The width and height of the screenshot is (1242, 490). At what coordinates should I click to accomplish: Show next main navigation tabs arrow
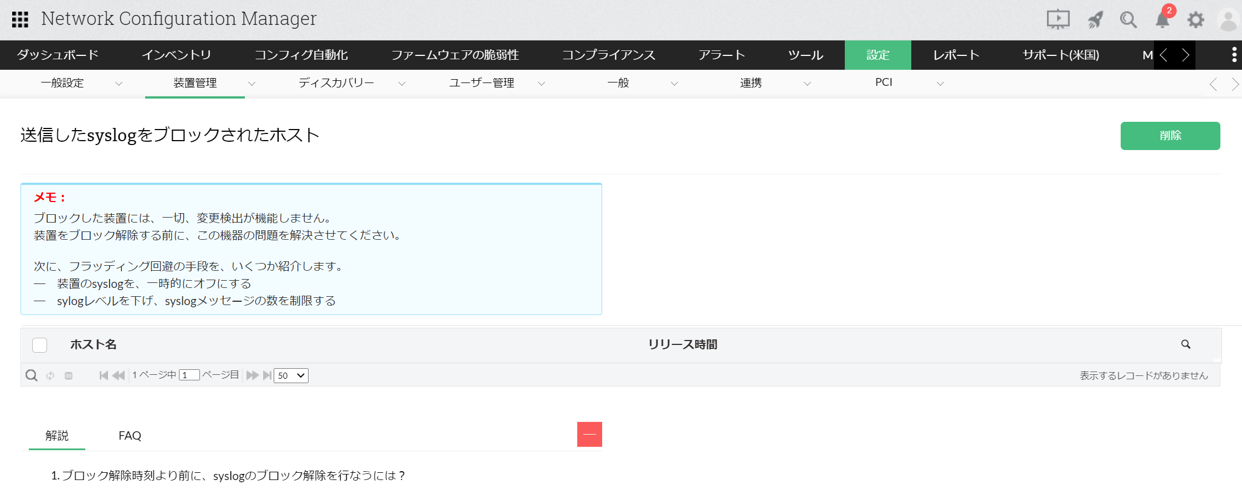click(x=1185, y=55)
